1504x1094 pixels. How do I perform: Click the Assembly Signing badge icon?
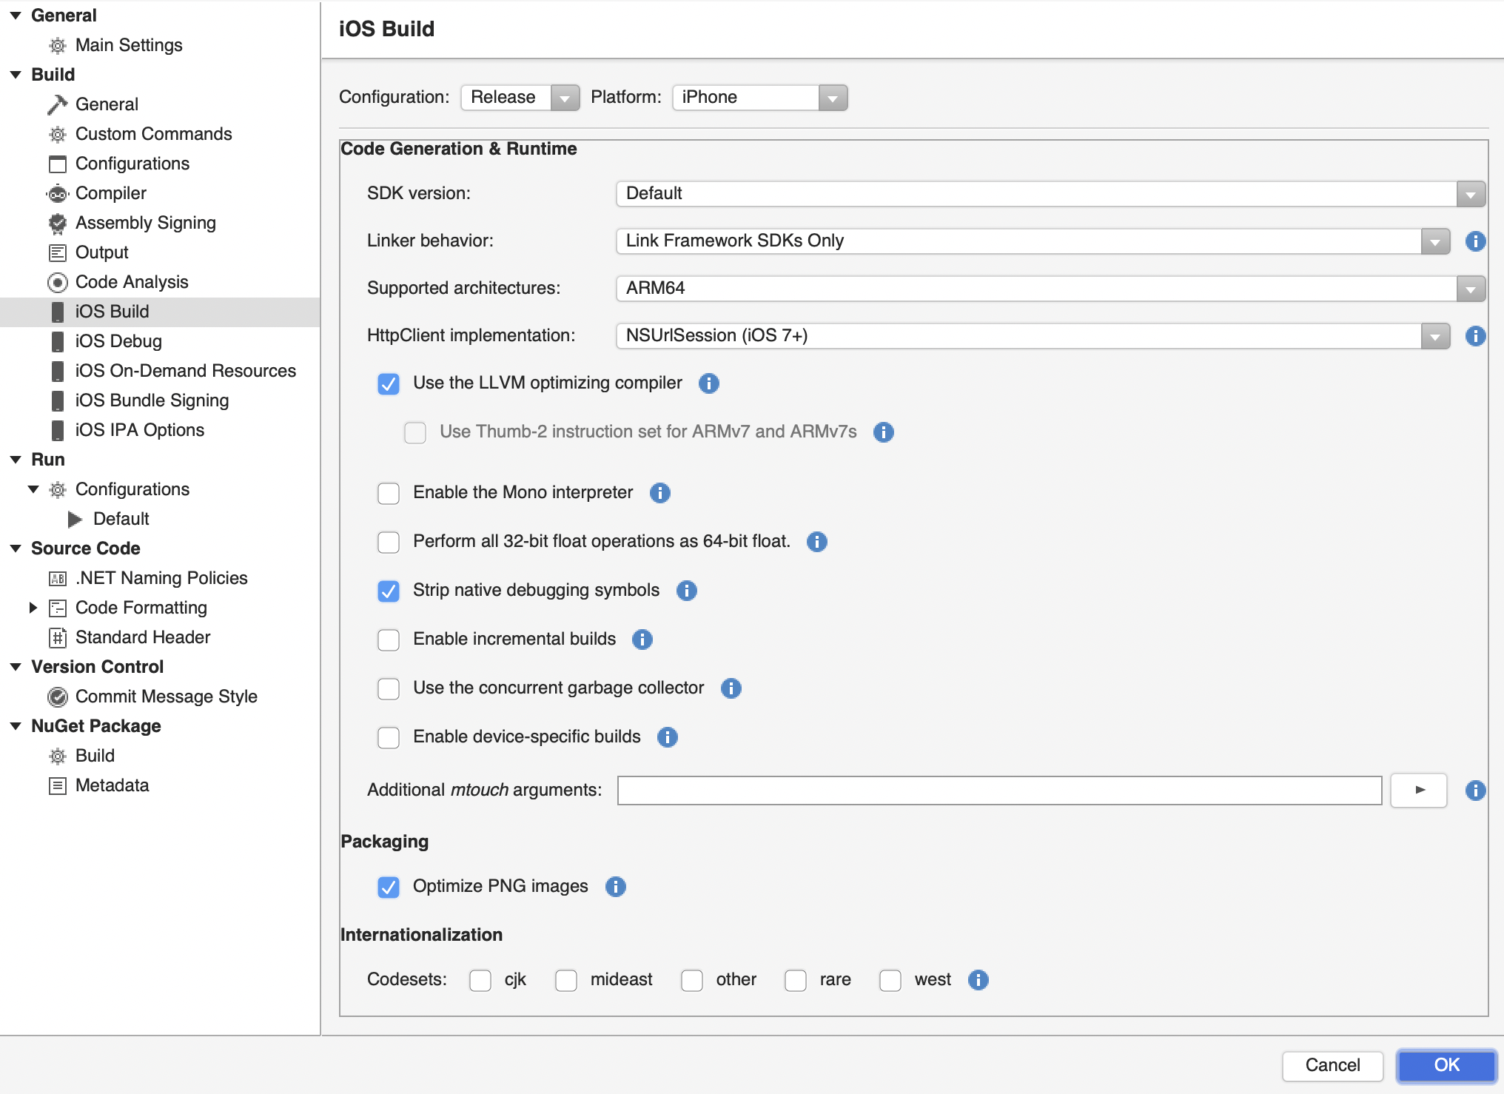pos(57,223)
